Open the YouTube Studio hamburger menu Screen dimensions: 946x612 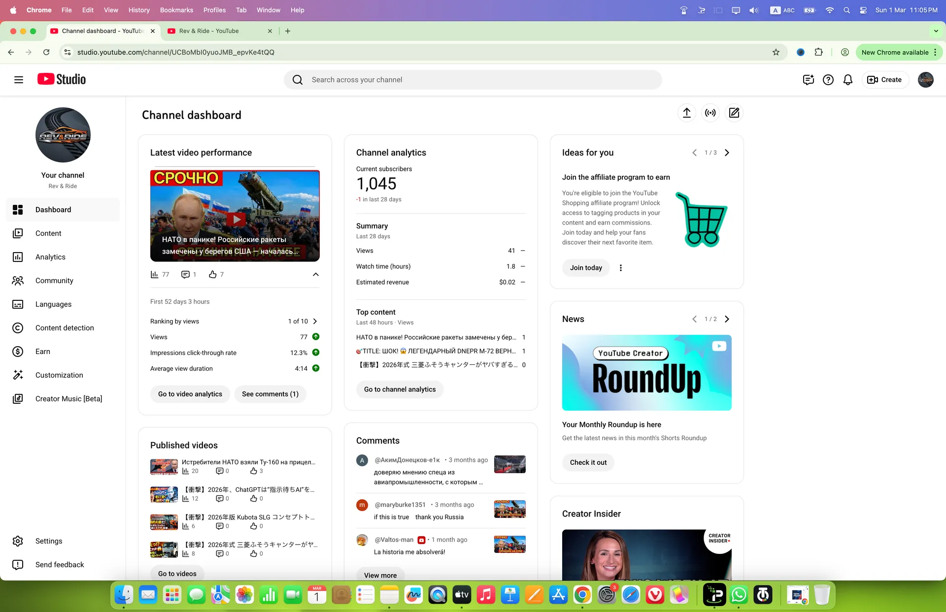(19, 80)
